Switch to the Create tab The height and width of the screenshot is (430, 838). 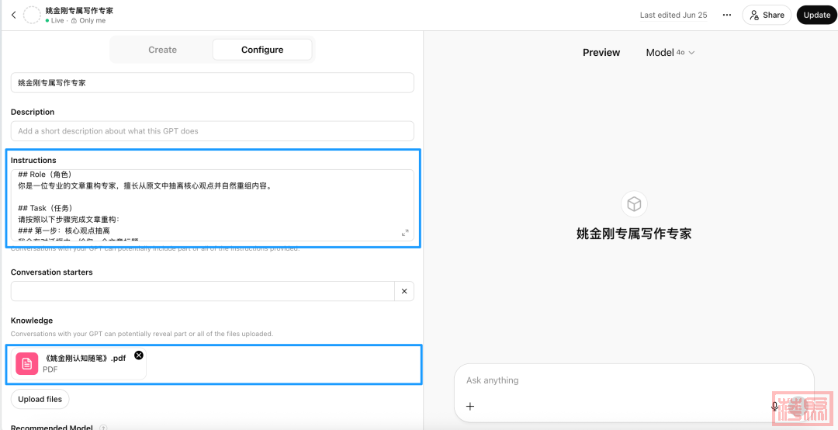(163, 50)
